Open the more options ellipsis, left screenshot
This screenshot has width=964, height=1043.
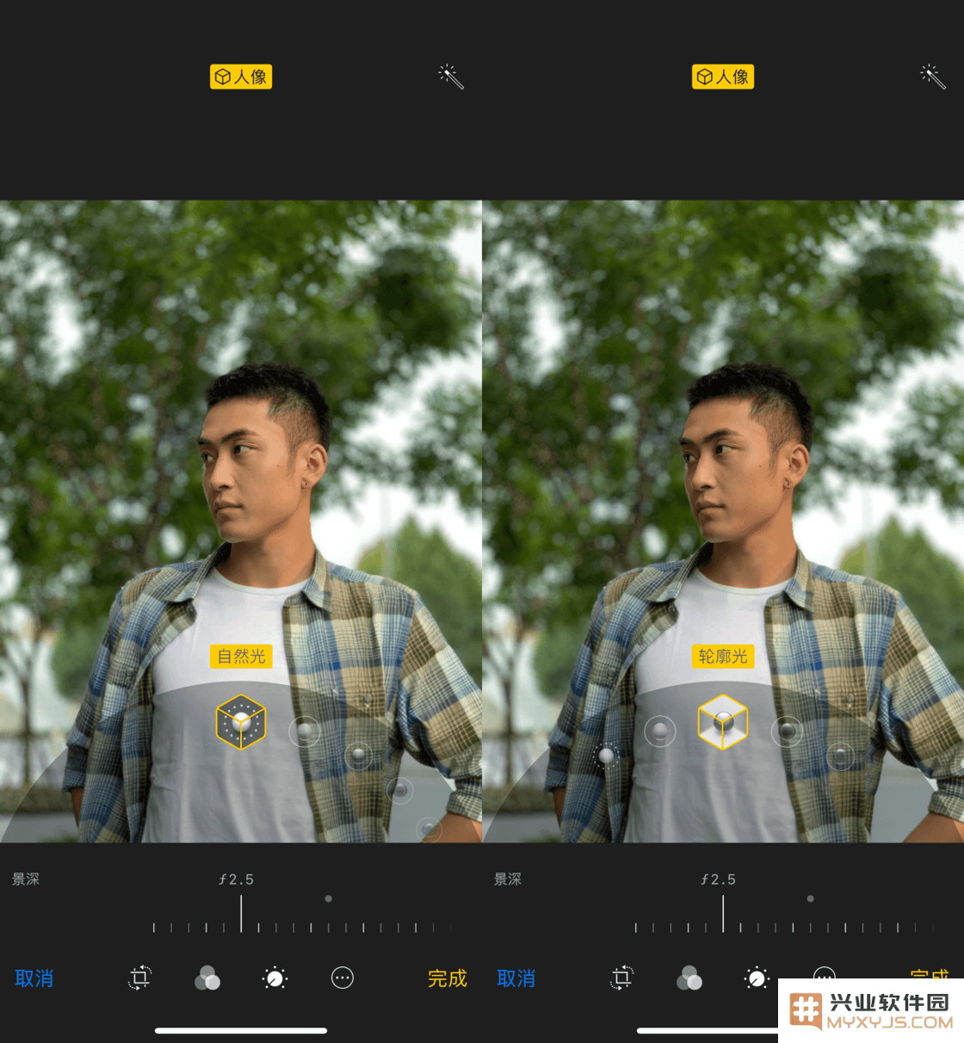pos(343,978)
